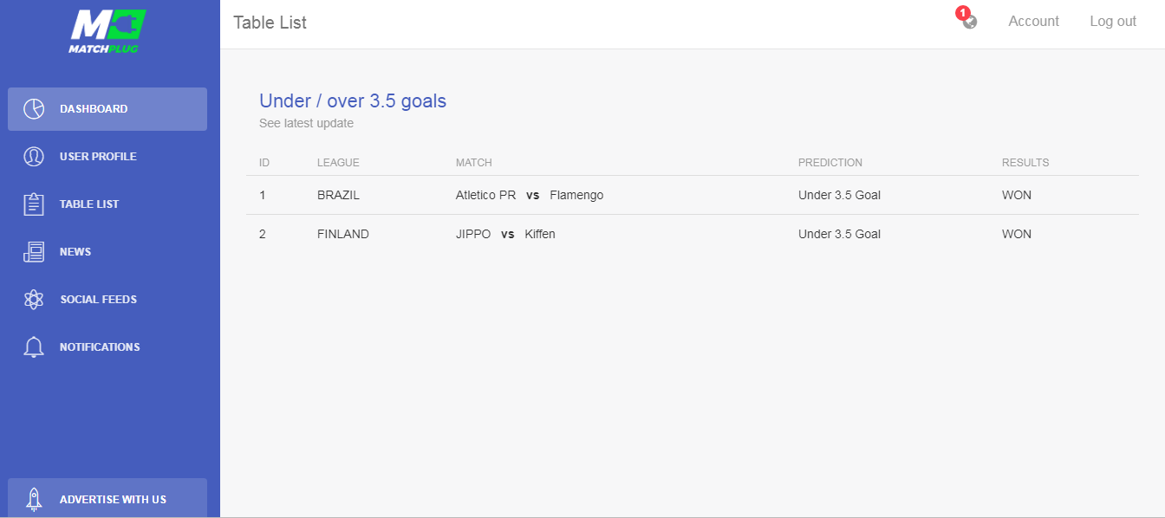Click the Social Feeds atom icon
The image size is (1165, 518).
pos(34,300)
